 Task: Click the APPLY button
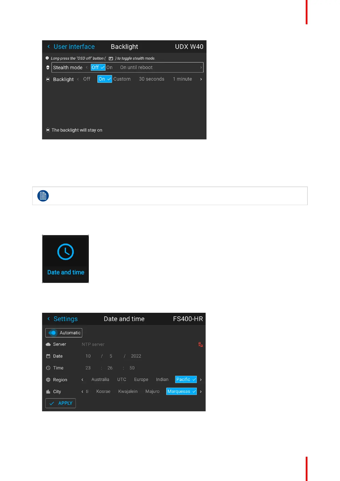pyautogui.click(x=61, y=403)
